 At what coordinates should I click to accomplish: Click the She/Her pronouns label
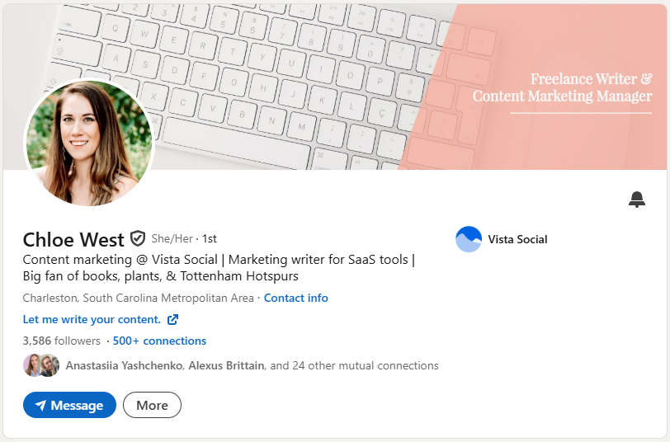[172, 238]
